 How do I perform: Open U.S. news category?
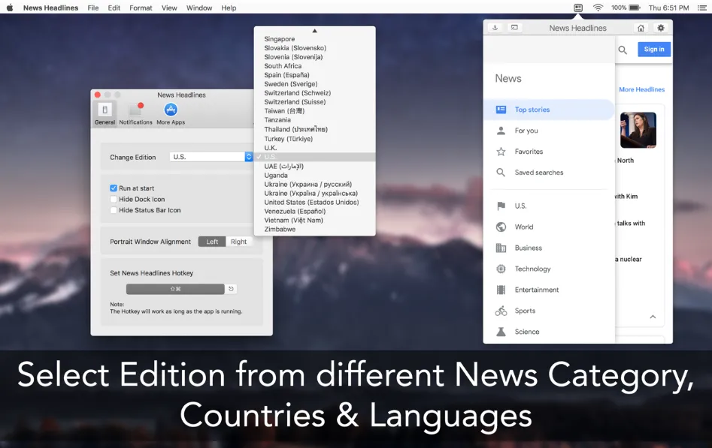pyautogui.click(x=549, y=206)
